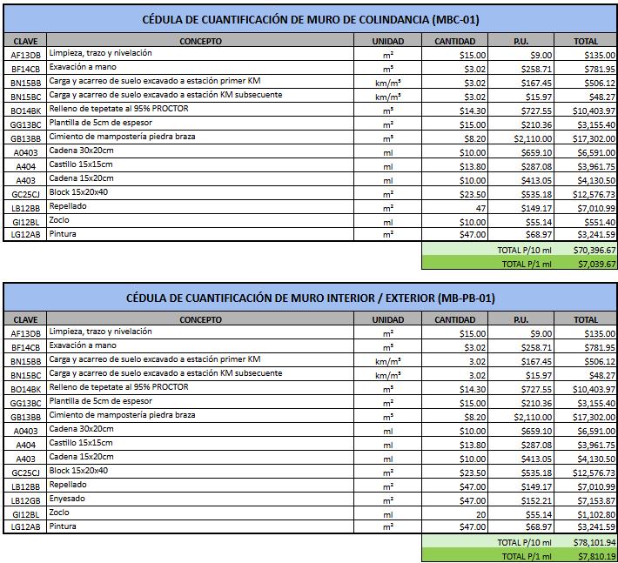Click $258.71 unit price in the MBC-01 table

tap(521, 69)
